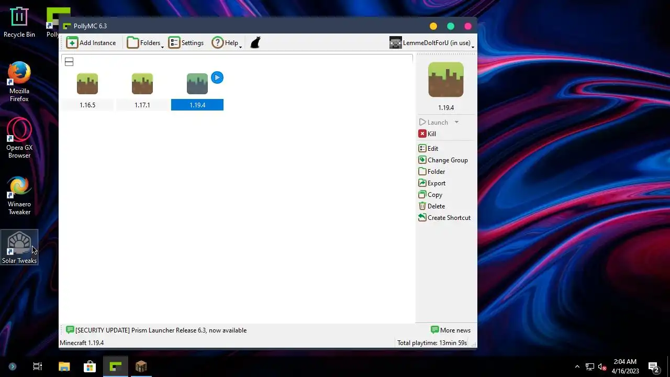Image resolution: width=670 pixels, height=377 pixels.
Task: Click the muted volume tray icon
Action: coord(602,367)
